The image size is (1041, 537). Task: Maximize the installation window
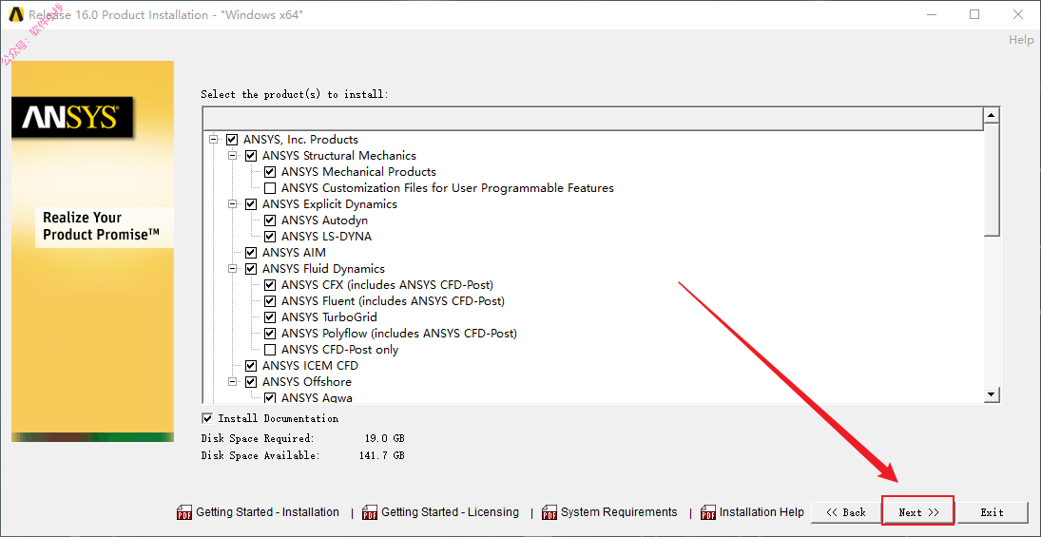pos(974,14)
